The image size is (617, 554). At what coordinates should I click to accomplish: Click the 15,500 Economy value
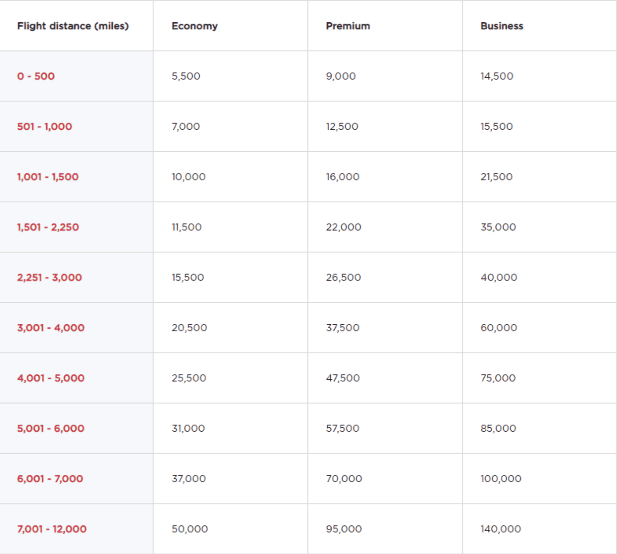point(188,277)
